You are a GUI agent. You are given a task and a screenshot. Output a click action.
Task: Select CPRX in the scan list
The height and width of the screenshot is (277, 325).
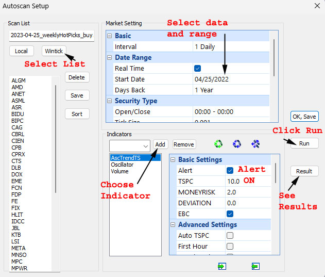coord(18,154)
